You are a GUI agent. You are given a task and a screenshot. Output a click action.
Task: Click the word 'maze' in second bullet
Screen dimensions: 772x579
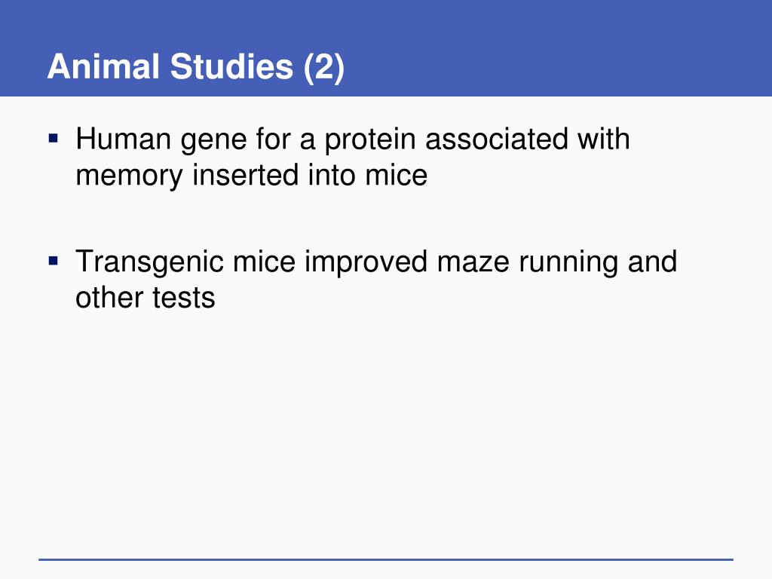click(473, 262)
